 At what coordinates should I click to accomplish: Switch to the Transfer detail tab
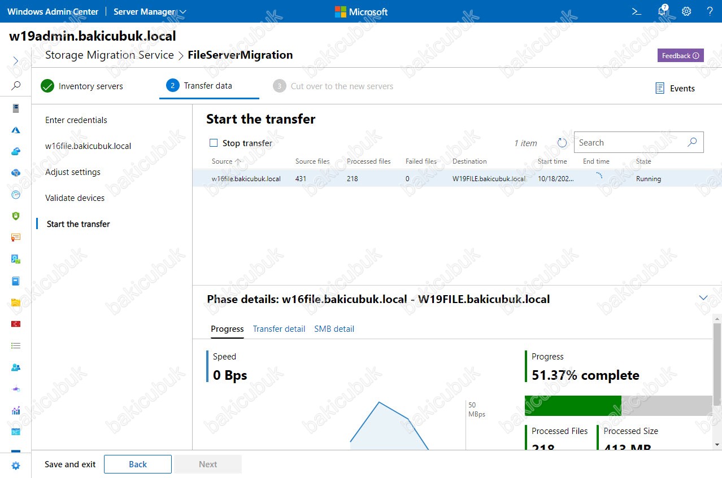[x=279, y=329]
